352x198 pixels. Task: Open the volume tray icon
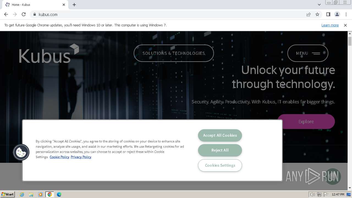click(x=313, y=194)
